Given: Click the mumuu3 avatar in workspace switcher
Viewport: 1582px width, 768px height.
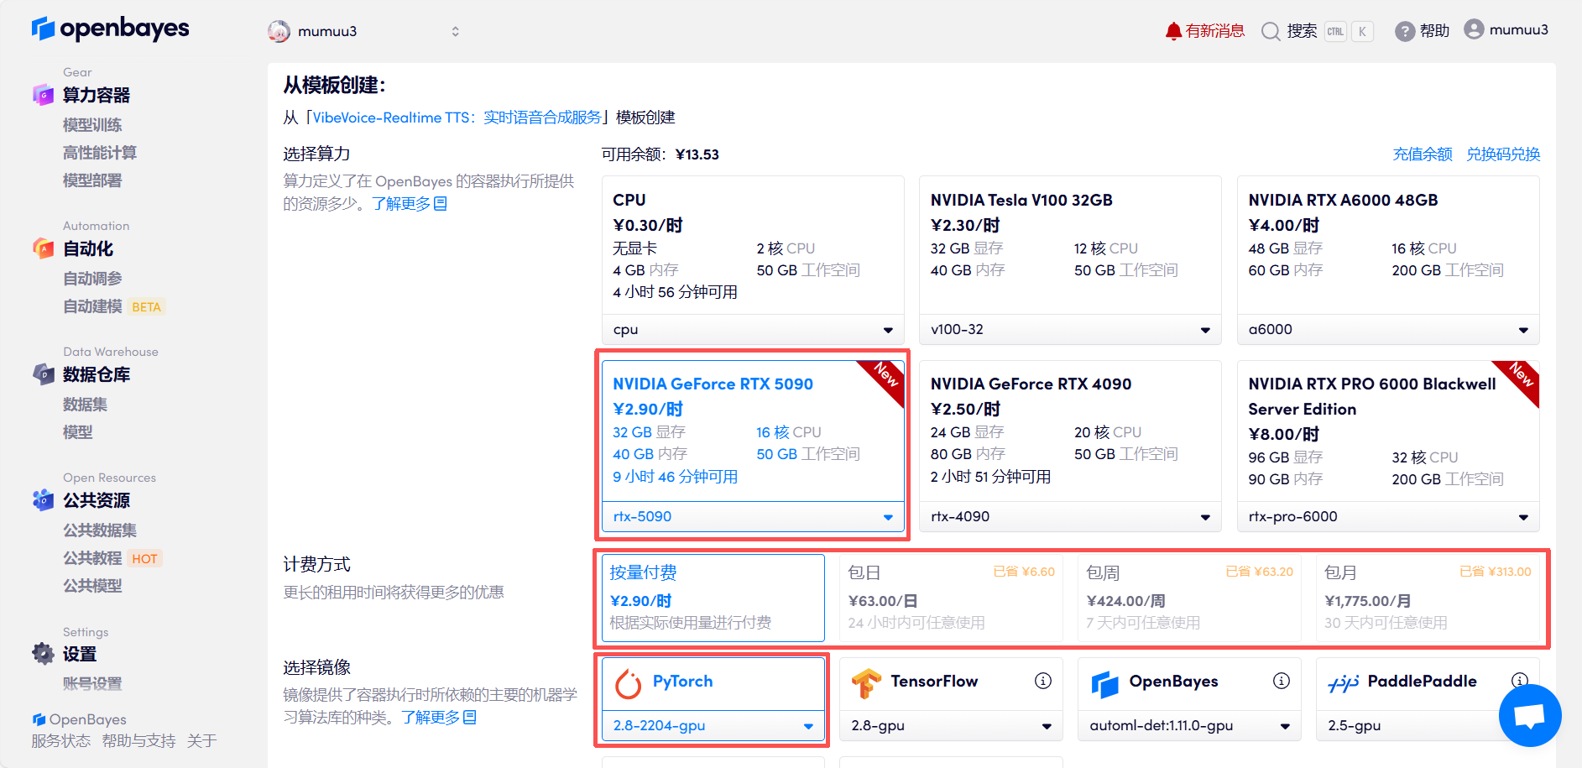Looking at the screenshot, I should coord(279,31).
